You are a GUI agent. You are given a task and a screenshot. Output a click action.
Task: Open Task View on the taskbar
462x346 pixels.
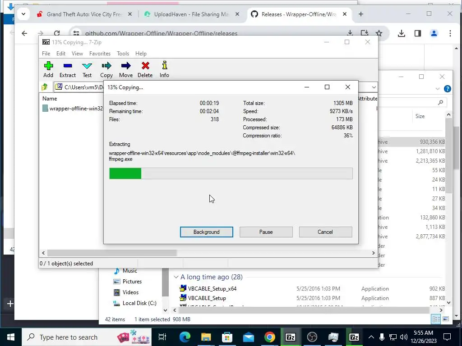[162, 337]
